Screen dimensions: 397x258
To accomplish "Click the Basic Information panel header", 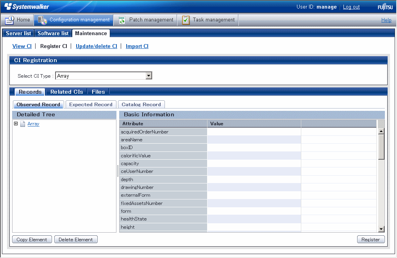I will tap(252, 115).
